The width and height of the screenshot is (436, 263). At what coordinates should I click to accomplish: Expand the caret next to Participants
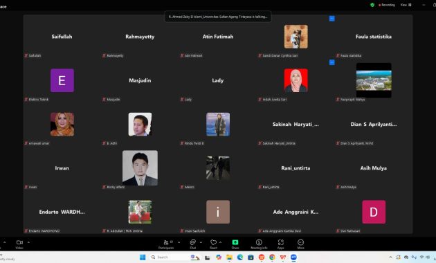tap(179, 242)
